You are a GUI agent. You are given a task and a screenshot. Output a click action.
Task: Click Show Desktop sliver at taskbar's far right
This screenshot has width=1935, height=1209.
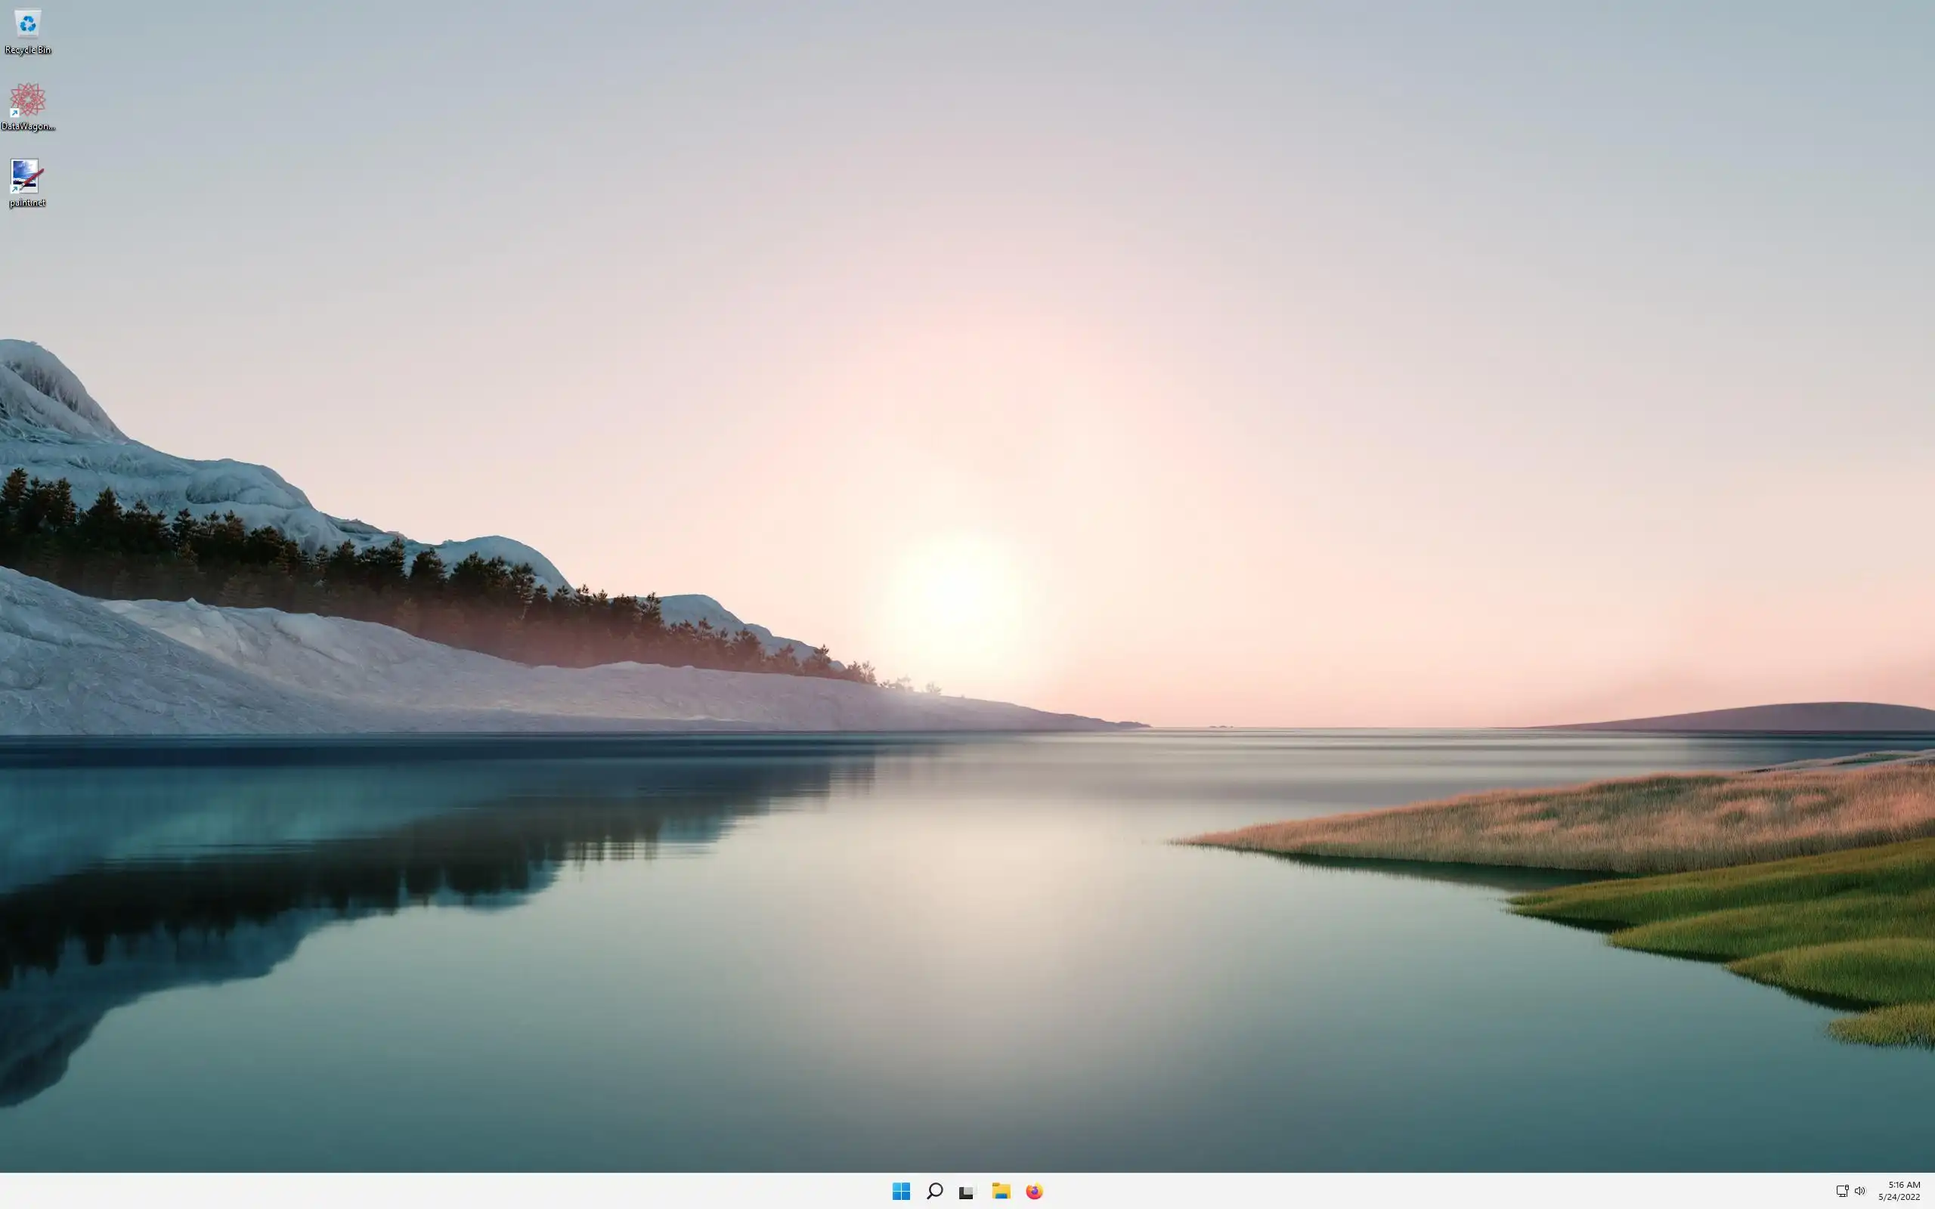pos(1932,1191)
